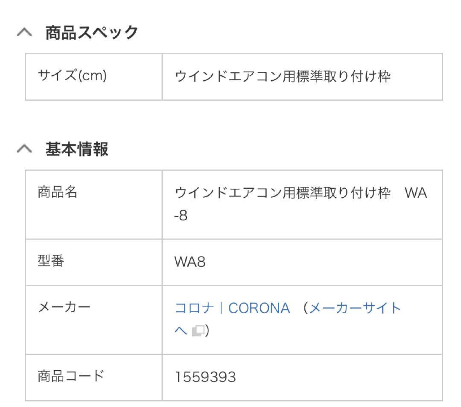Click the 商品名 row label
461x407 pixels.
tap(58, 192)
